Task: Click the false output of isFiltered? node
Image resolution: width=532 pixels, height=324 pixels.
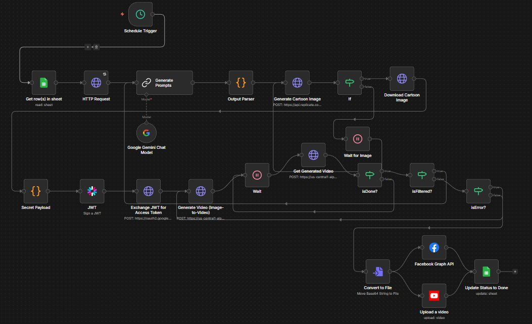Action: pyautogui.click(x=433, y=179)
